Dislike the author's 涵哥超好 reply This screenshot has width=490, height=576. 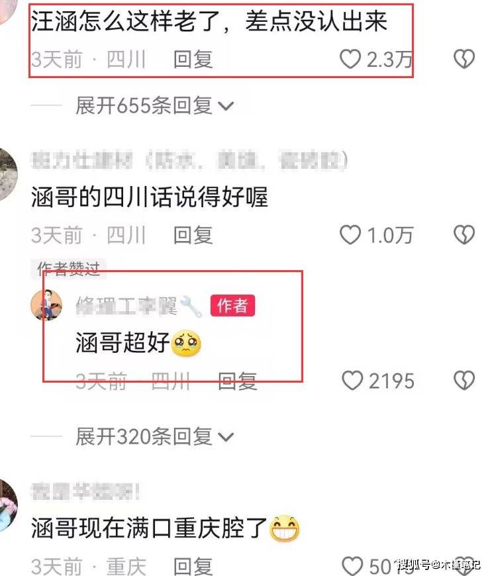[x=464, y=381]
